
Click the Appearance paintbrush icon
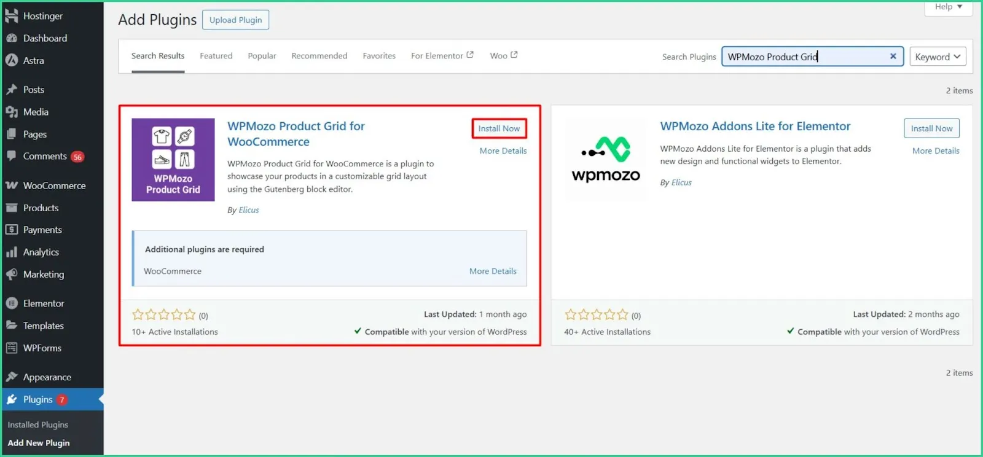tap(11, 377)
